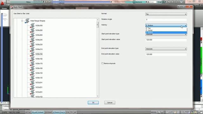
Task: Choose Z: Top from Hold by list
Action: pyautogui.click(x=166, y=28)
